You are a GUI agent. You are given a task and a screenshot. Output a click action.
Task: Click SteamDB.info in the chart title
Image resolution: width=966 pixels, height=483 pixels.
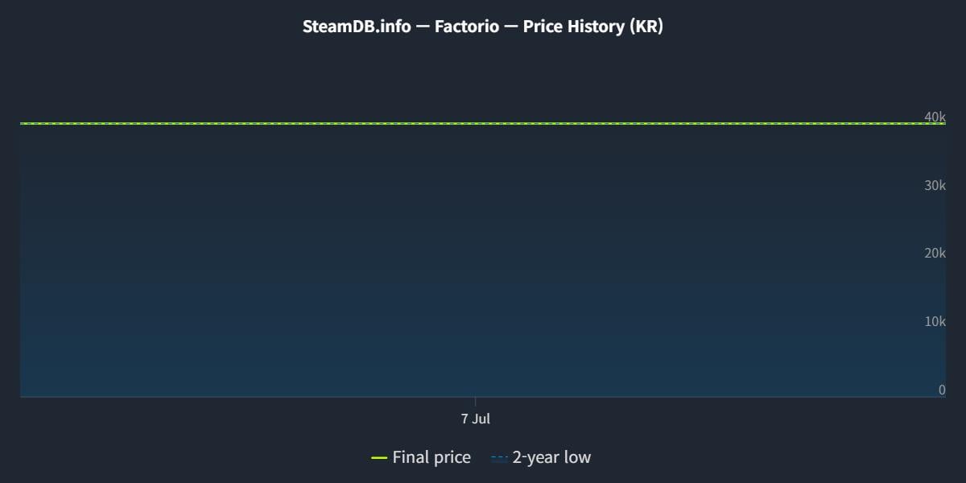[x=357, y=26]
